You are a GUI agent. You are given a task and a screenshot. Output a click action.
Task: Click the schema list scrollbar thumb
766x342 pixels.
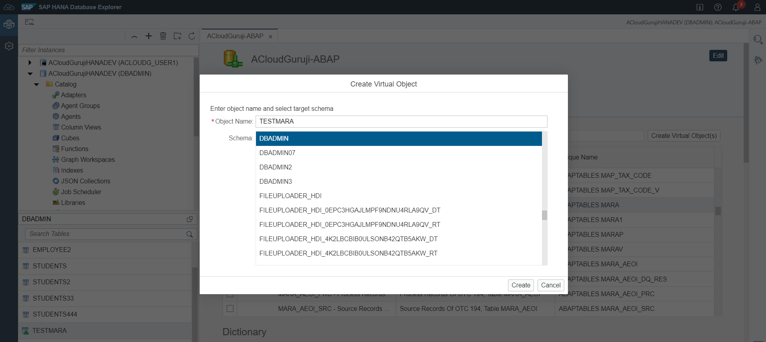(544, 215)
